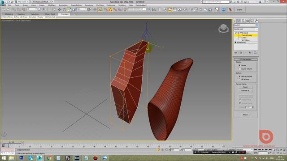
Task: Click the Photoshop icon in taskbar
Action: pos(22,158)
